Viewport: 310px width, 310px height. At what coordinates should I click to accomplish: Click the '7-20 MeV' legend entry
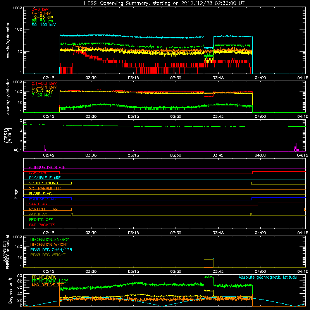(42, 95)
